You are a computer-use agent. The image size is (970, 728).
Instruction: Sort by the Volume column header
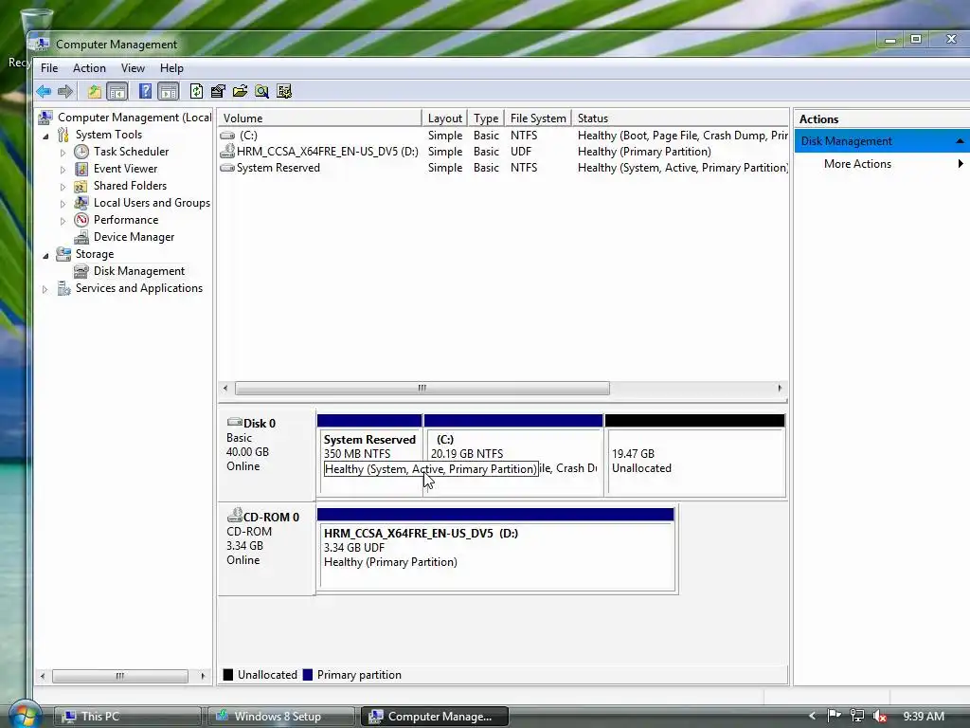point(319,118)
